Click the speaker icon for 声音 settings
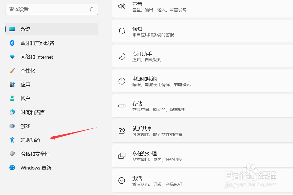This screenshot has height=195, width=293. click(x=122, y=6)
